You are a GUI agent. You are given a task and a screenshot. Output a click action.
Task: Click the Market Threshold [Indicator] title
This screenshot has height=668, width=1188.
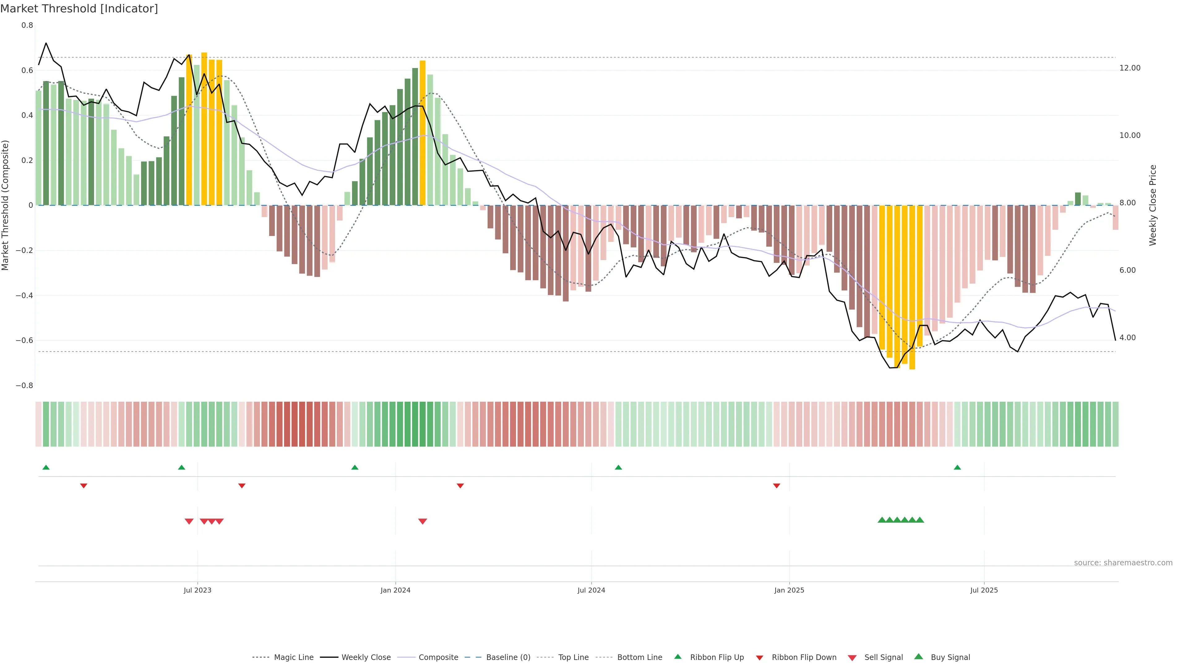(79, 9)
